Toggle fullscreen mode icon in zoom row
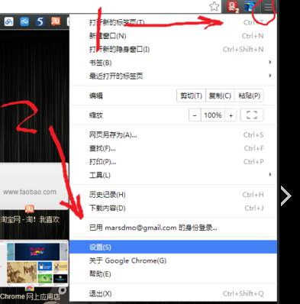Image resolution: width=300 pixels, height=304 pixels. tap(252, 115)
